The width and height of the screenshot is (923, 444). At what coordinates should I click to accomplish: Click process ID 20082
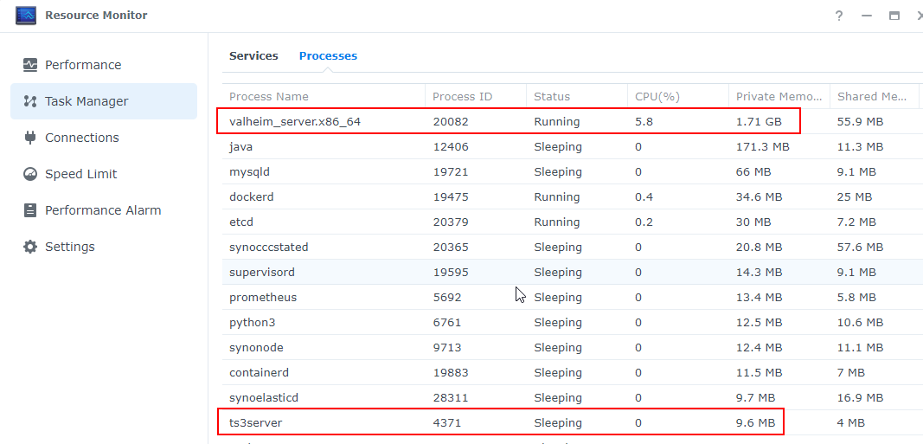(451, 122)
